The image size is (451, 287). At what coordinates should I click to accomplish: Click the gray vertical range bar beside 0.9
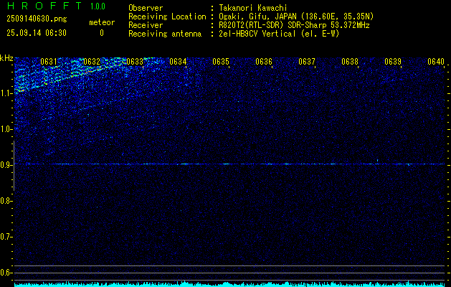coord(14,166)
